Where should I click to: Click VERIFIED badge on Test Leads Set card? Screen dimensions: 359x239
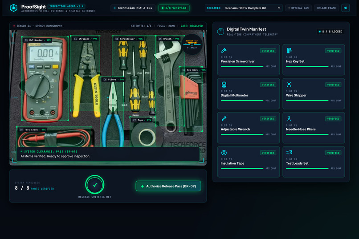pyautogui.click(x=333, y=153)
